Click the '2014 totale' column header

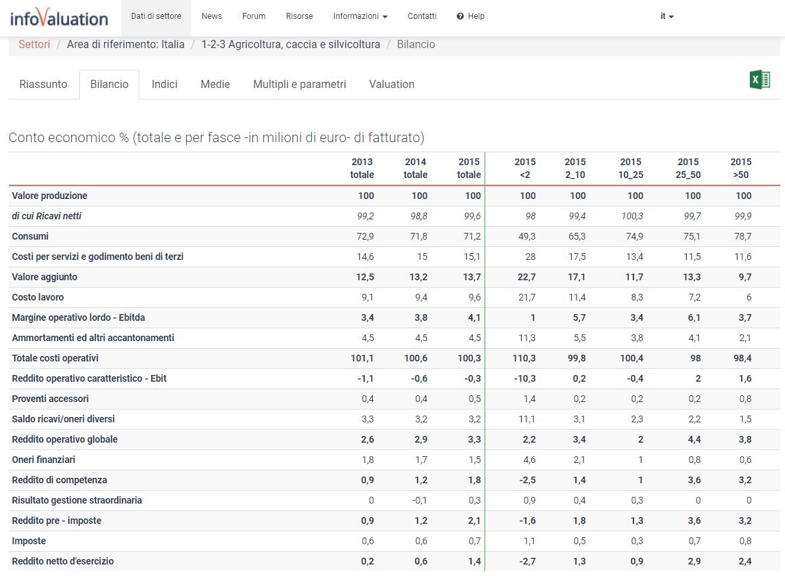coord(416,169)
